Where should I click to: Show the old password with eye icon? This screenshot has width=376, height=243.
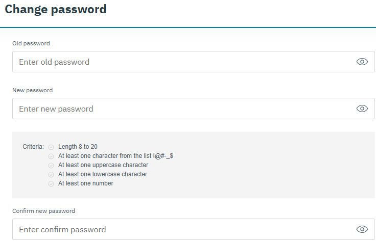(x=362, y=62)
